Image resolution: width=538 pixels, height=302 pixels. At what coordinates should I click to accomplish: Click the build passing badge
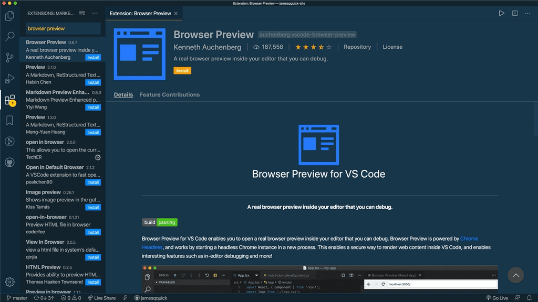[160, 222]
